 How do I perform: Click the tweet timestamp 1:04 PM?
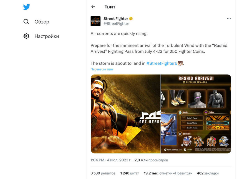click(97, 160)
